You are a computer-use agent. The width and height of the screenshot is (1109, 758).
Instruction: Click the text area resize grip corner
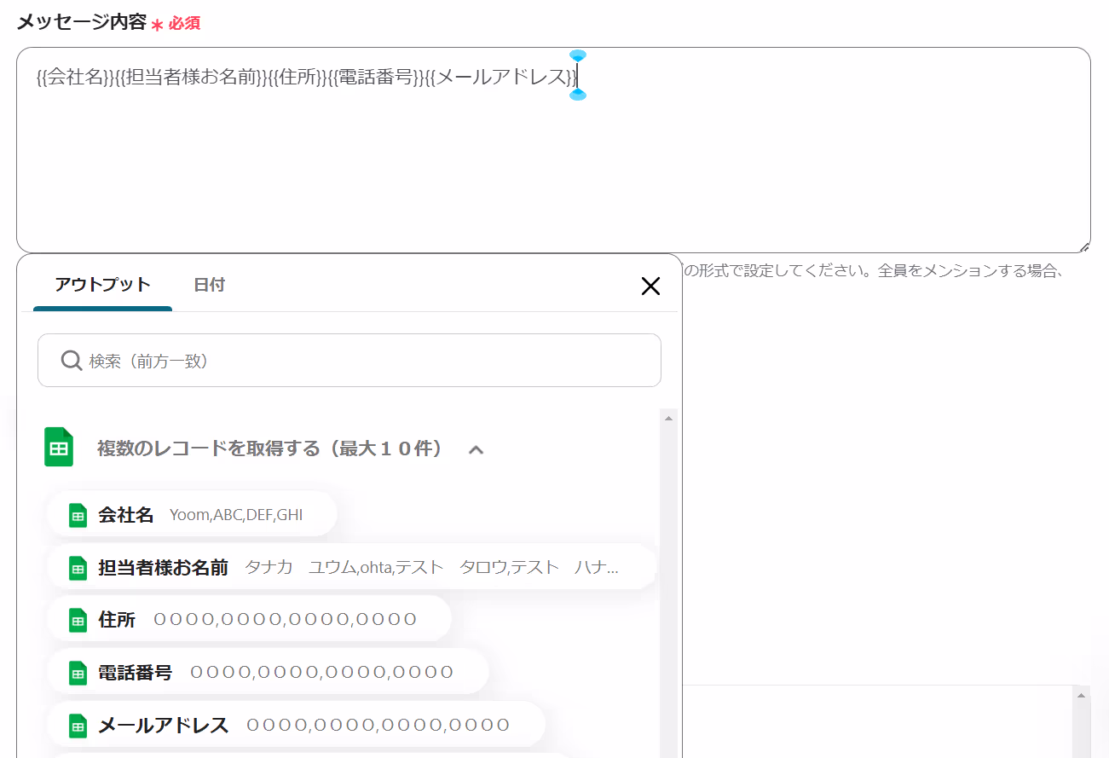click(x=1084, y=246)
